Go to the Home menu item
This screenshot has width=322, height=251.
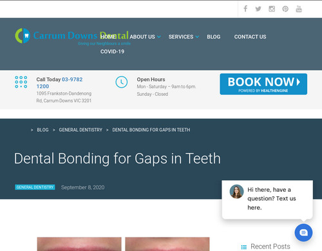108,37
